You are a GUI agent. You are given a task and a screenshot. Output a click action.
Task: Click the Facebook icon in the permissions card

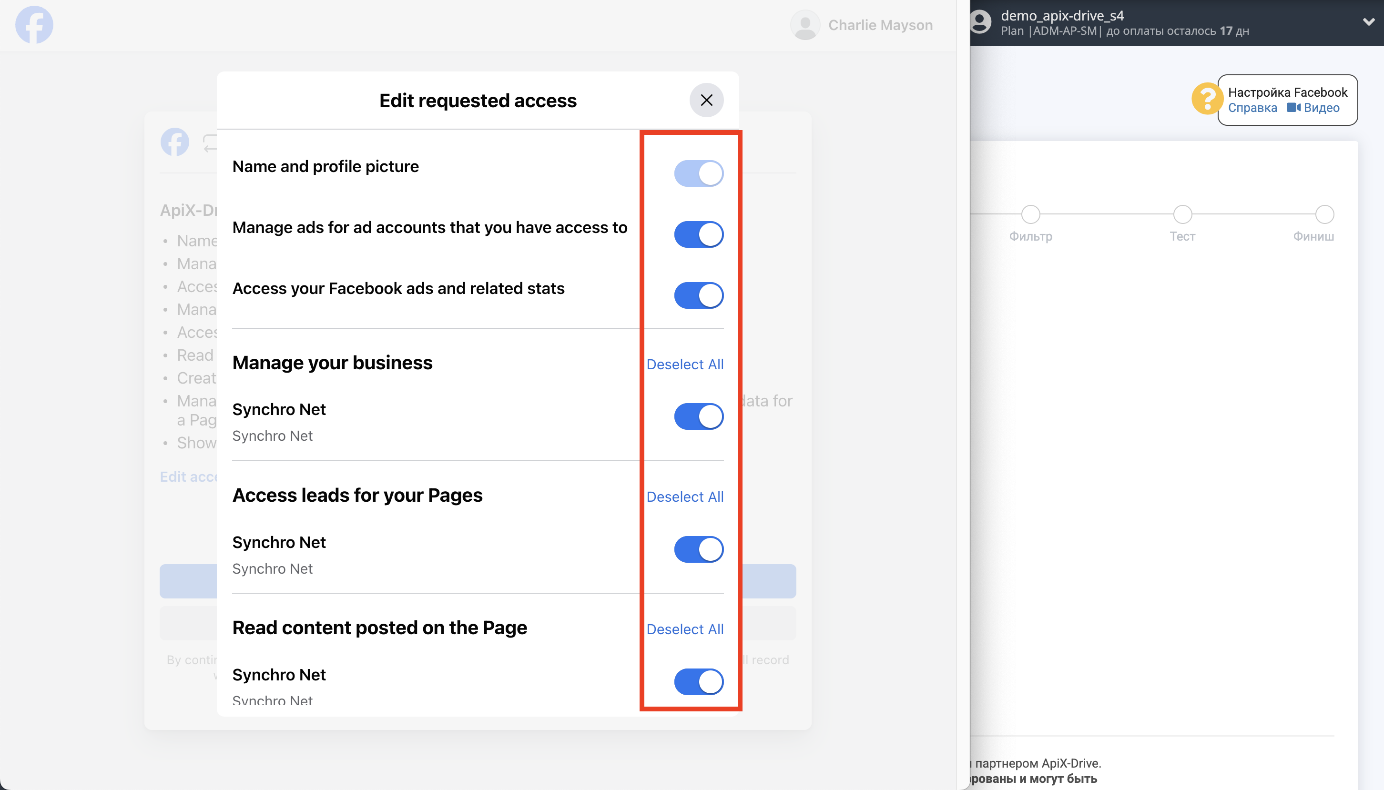click(175, 142)
